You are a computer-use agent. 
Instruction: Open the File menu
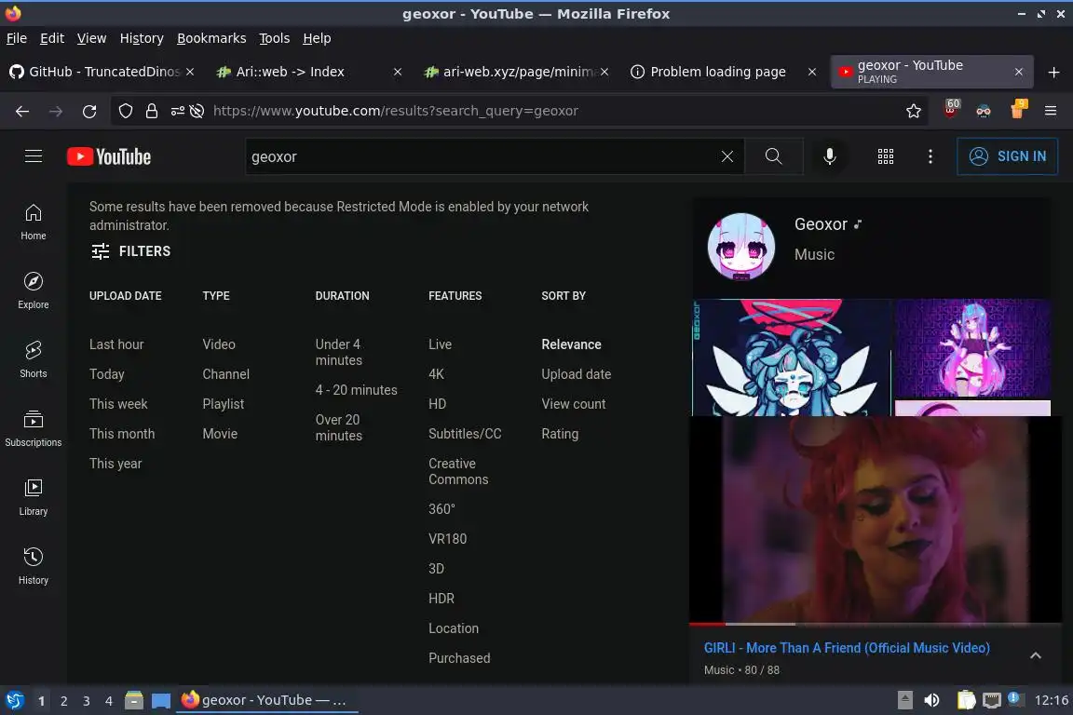pos(17,38)
